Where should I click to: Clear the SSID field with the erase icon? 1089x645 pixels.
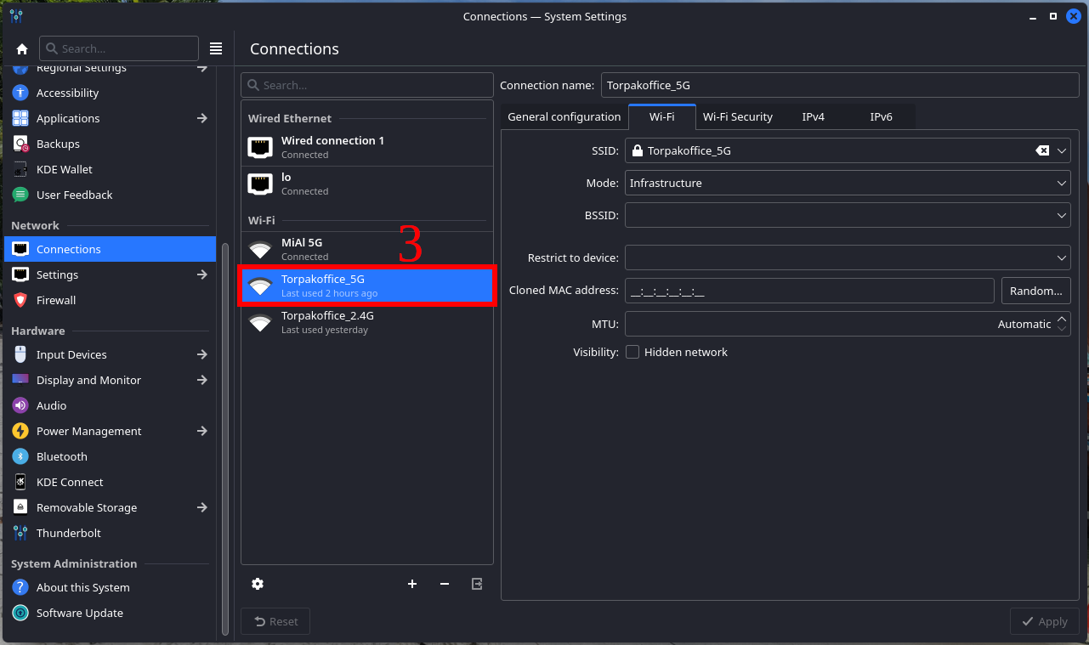[x=1041, y=150]
